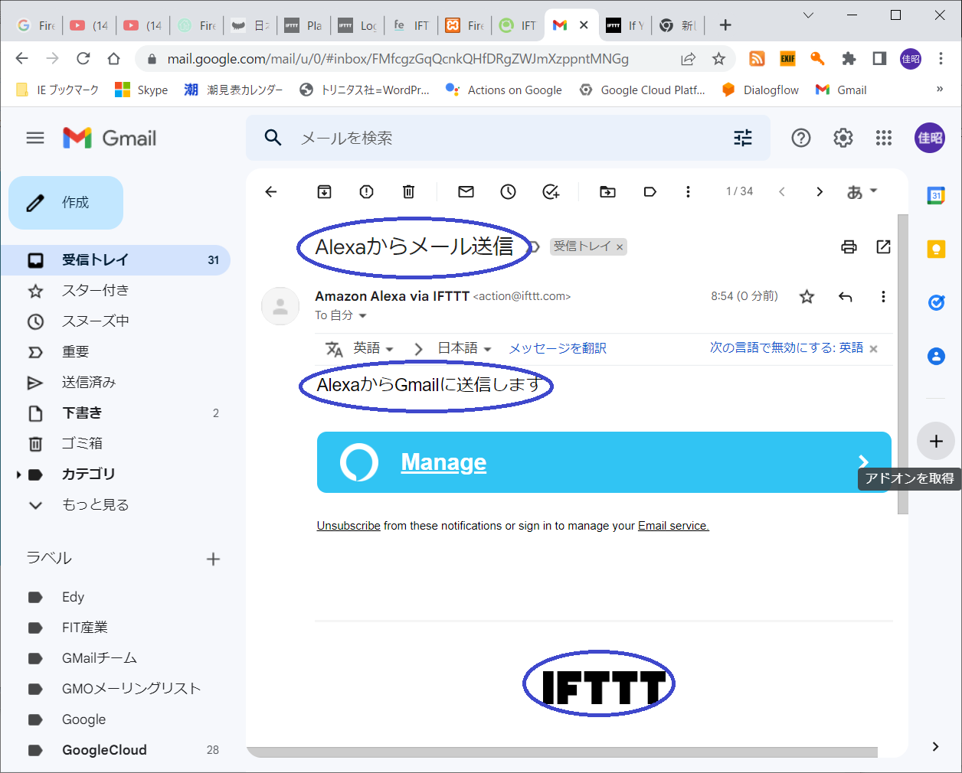Move the email to a folder
Image resolution: width=962 pixels, height=773 pixels.
click(x=607, y=191)
